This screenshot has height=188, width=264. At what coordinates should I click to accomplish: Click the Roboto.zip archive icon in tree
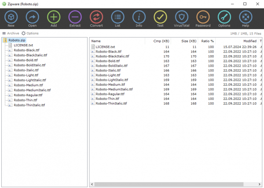[5, 40]
